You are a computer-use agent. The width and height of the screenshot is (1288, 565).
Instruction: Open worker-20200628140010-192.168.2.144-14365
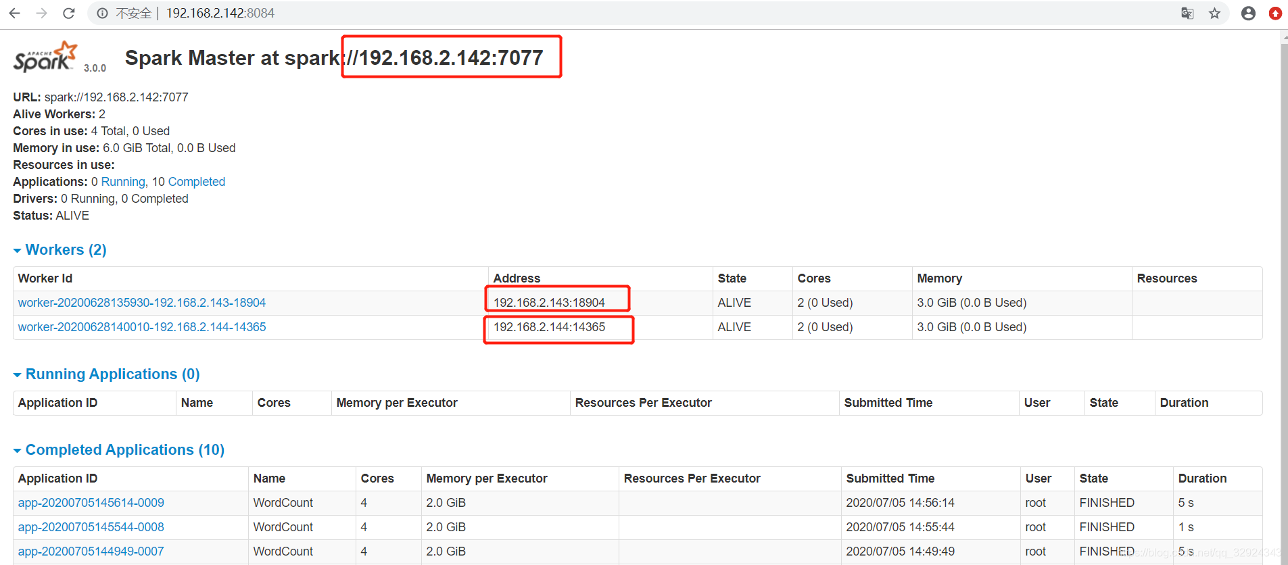click(x=142, y=327)
